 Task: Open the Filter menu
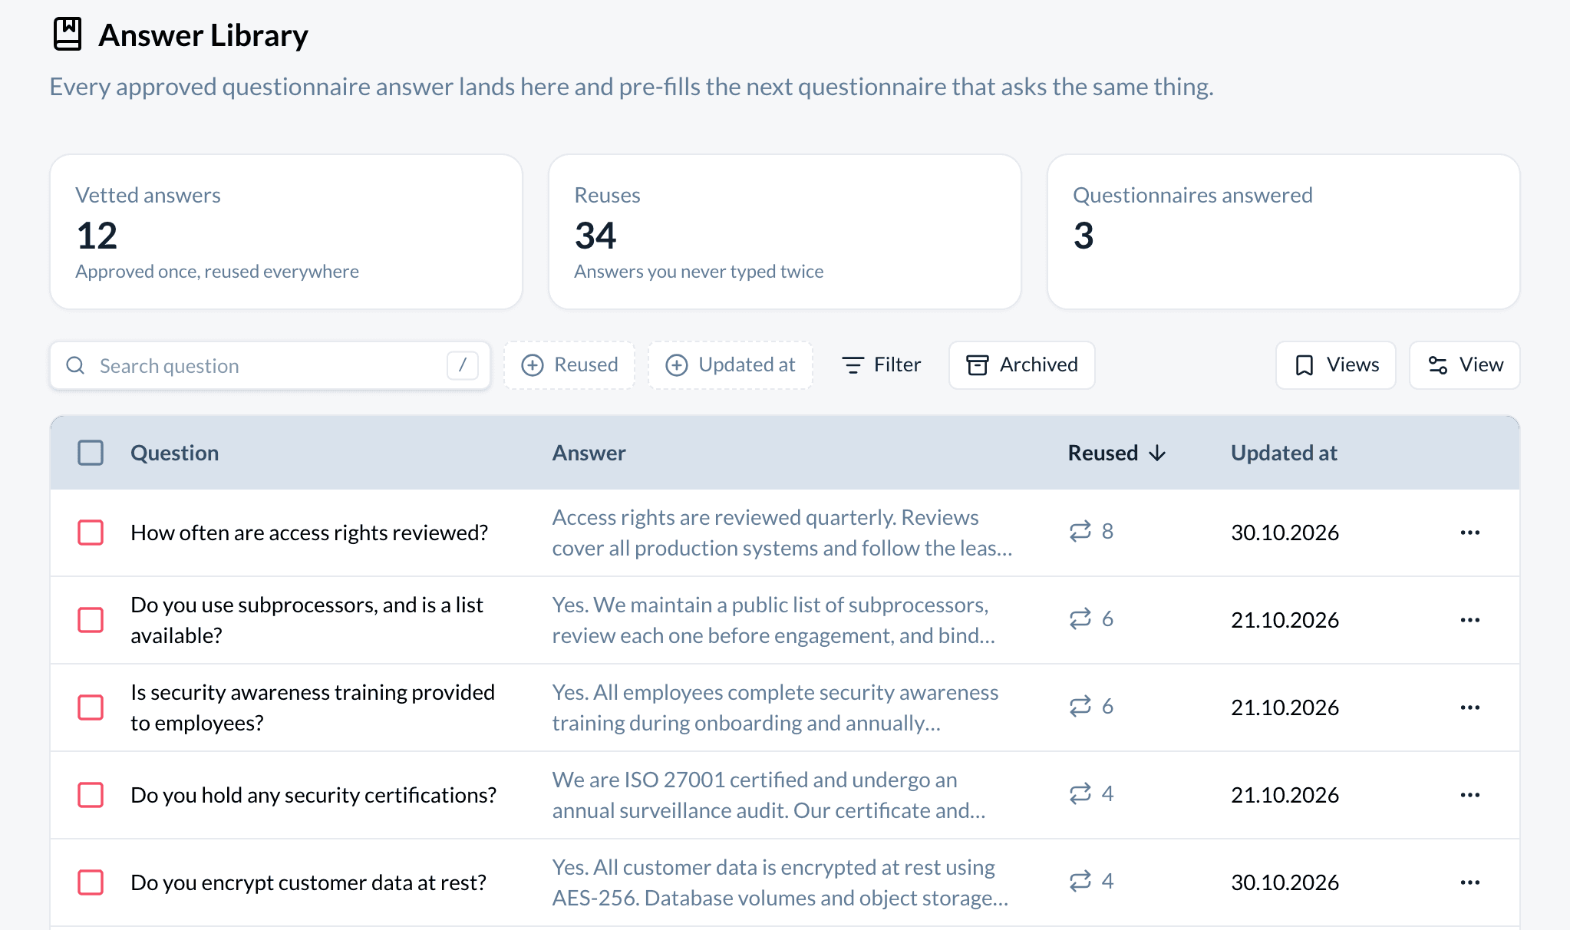[881, 365]
